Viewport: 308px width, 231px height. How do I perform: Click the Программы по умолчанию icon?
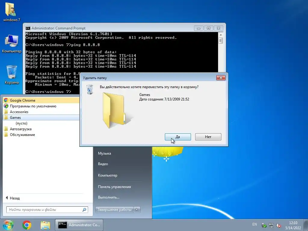click(x=6, y=106)
